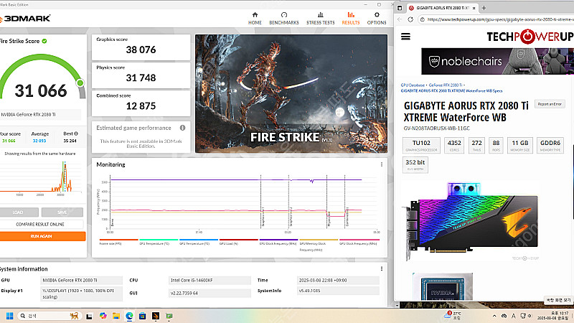Click the green graphics card taskbar icon
Screen dimensions: 574x323
click(169, 316)
